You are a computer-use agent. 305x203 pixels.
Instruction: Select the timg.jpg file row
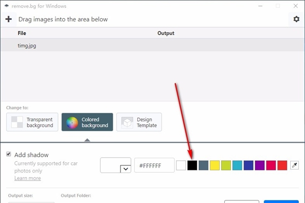[x=152, y=46]
